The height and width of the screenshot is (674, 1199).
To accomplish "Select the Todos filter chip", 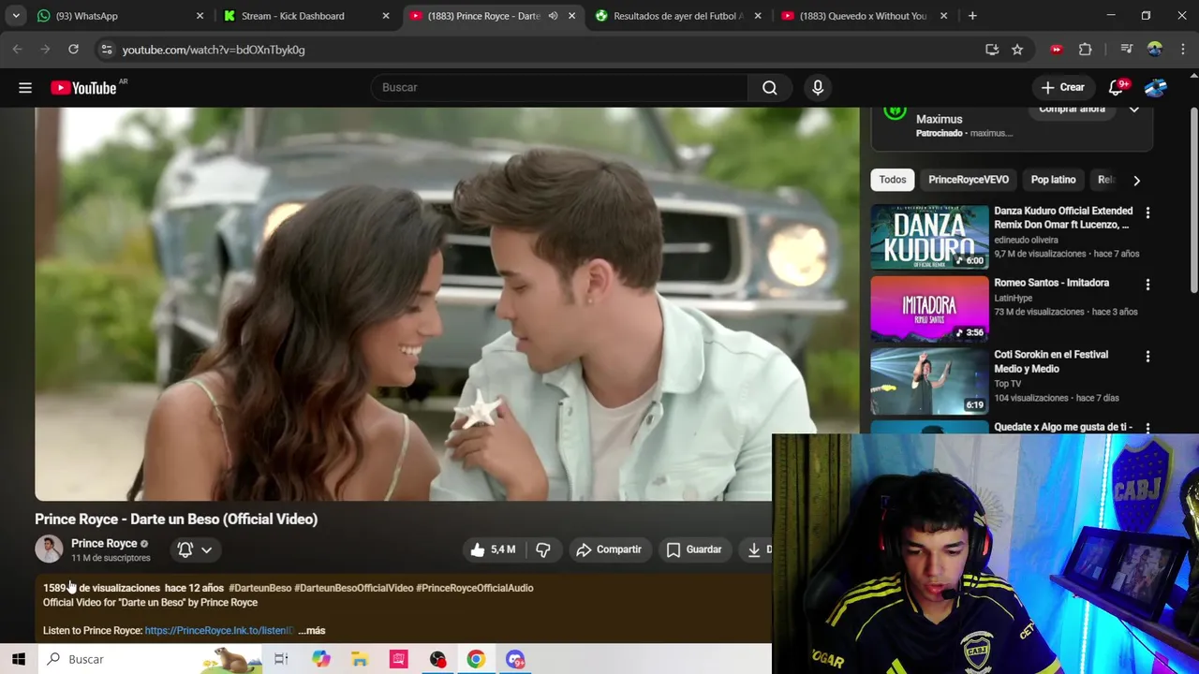I will click(893, 180).
